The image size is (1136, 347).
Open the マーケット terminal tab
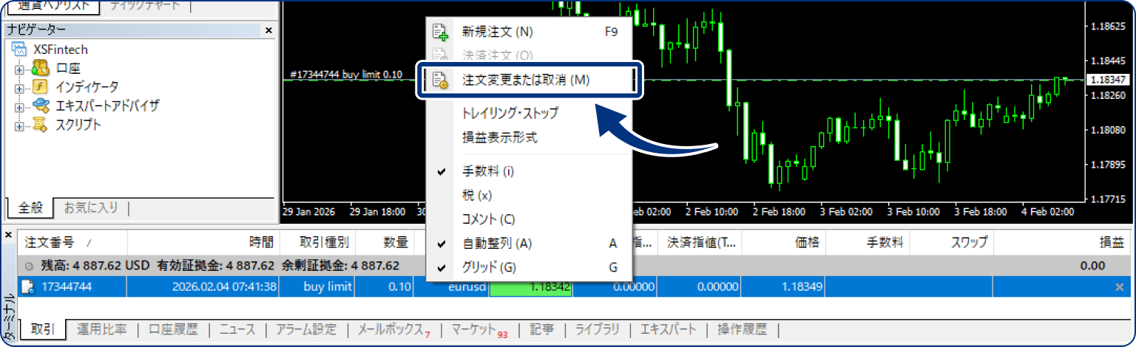(479, 329)
